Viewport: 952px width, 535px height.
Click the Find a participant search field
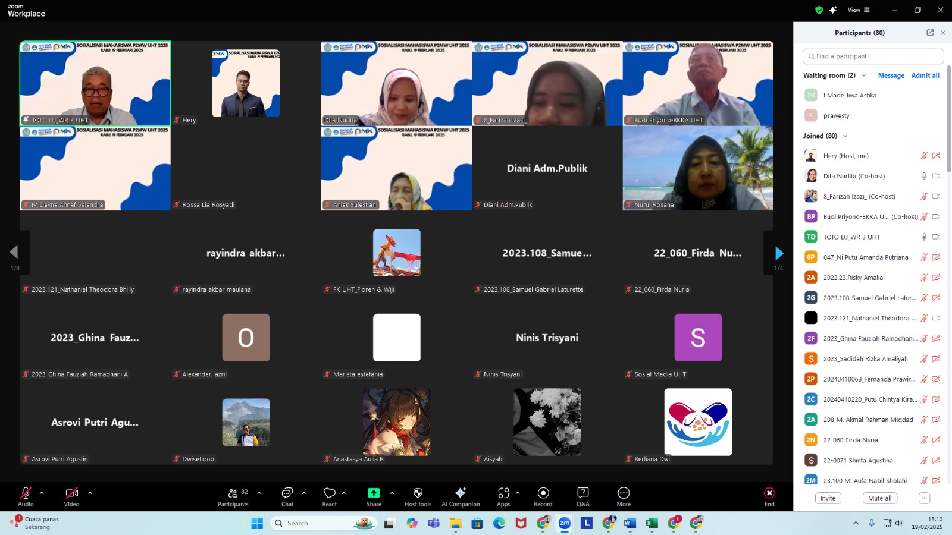click(873, 56)
